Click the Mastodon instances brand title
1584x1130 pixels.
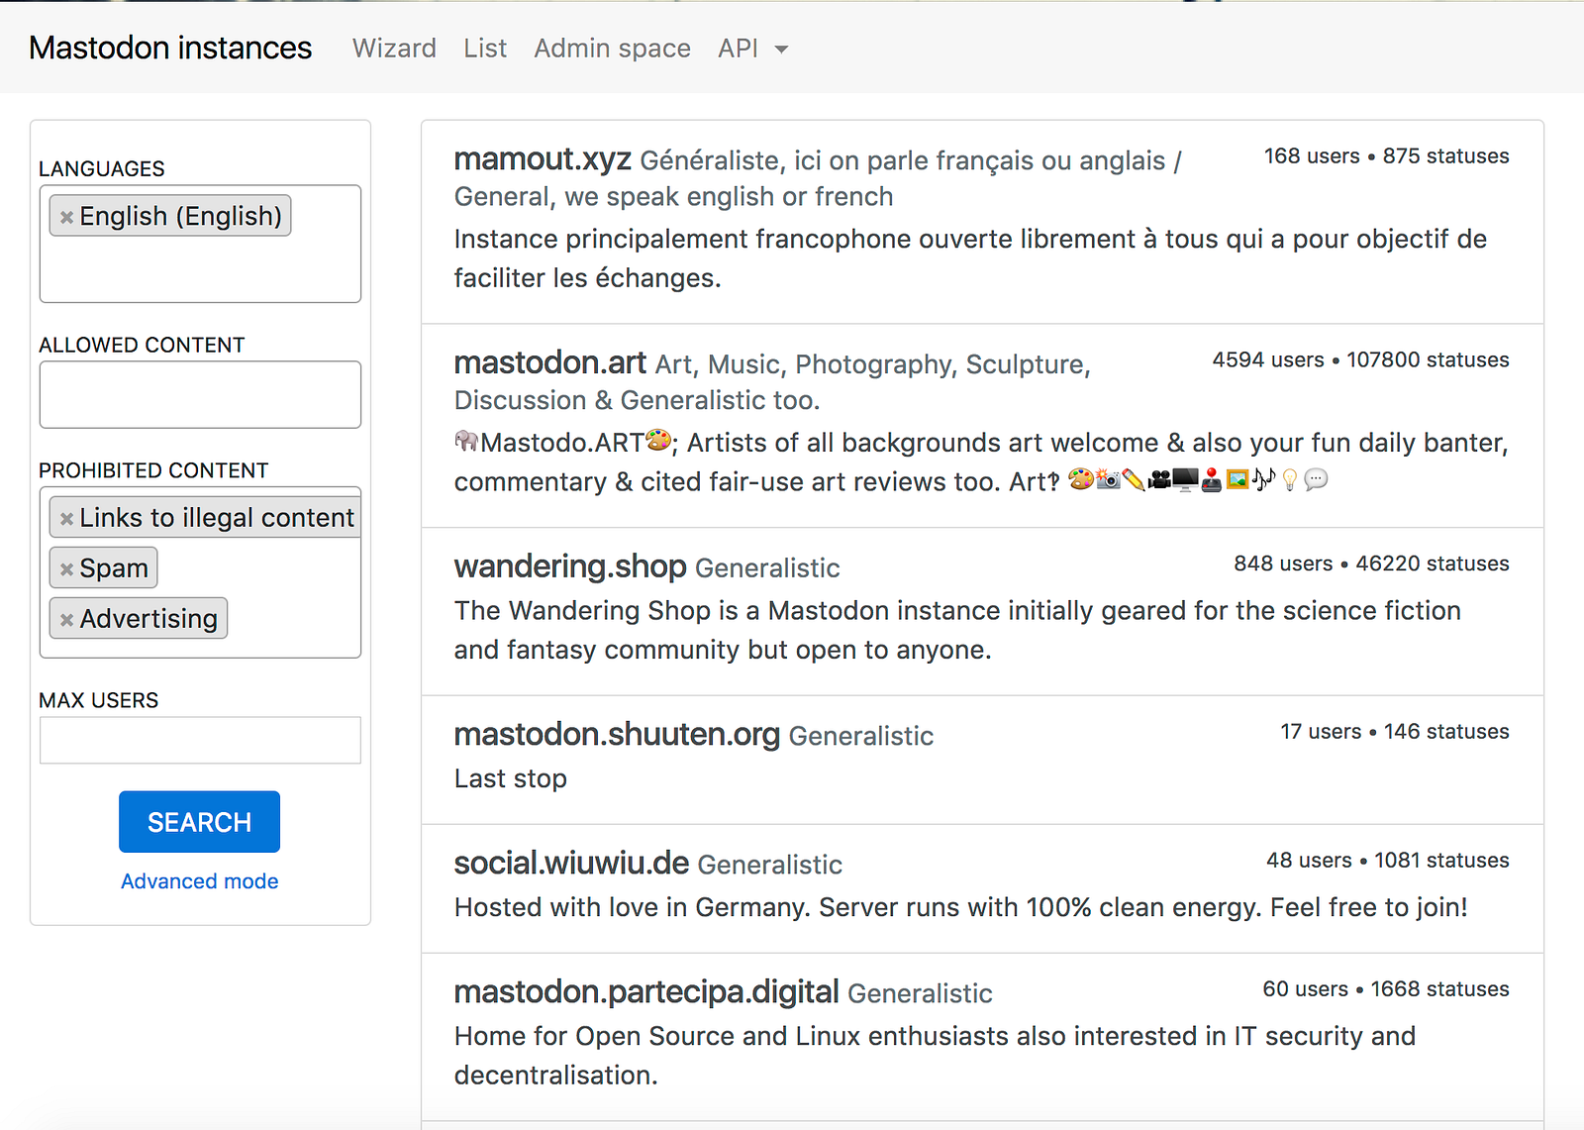pos(170,48)
